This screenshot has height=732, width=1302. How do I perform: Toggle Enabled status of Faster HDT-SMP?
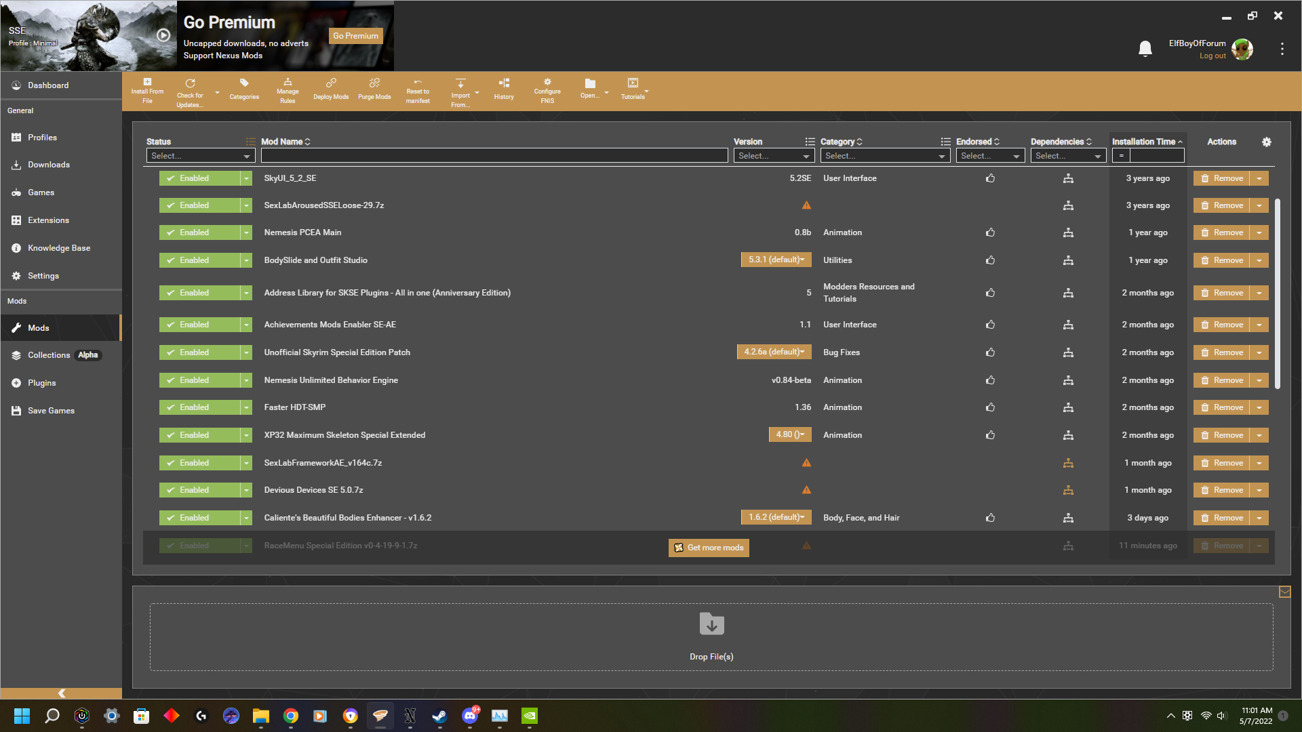coord(199,407)
